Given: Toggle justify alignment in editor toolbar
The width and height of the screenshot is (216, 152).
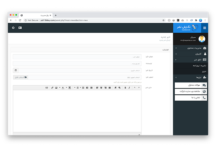Looking at the screenshot, I should pyautogui.click(x=110, y=87).
